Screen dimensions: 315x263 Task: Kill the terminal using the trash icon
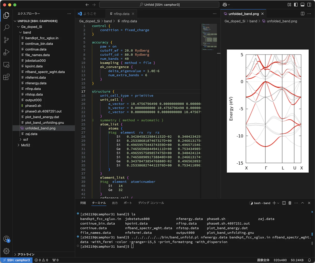pos(290,203)
